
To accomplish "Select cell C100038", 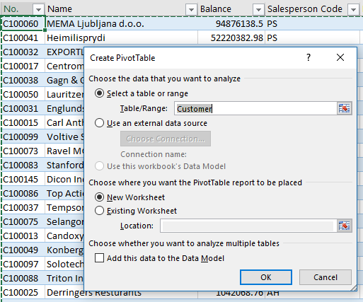I will click(x=23, y=80).
